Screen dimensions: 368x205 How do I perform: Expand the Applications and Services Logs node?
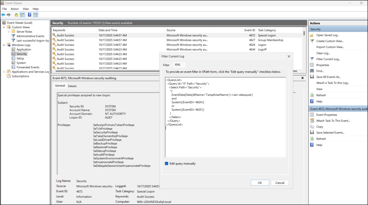point(4,72)
